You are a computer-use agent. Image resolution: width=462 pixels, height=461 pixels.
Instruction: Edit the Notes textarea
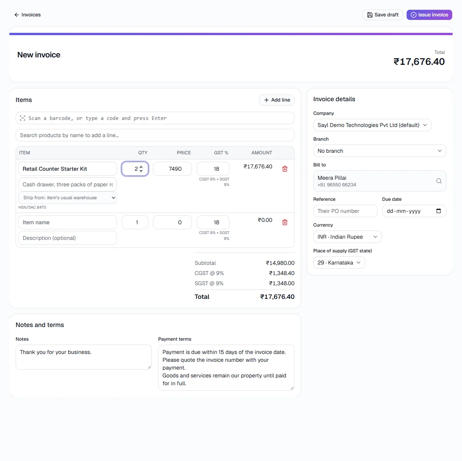point(84,357)
